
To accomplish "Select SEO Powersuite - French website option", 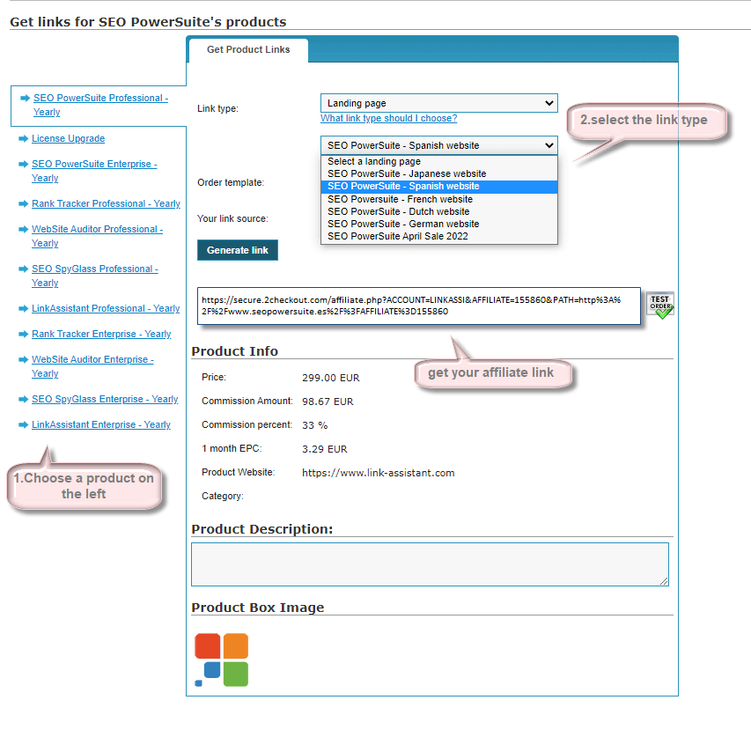I will [x=438, y=199].
